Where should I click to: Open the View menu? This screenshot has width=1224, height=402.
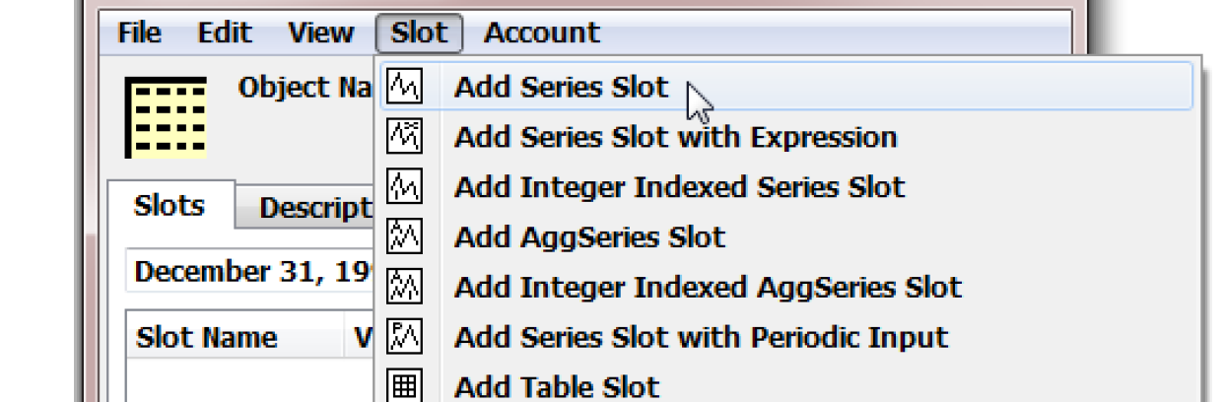(320, 33)
